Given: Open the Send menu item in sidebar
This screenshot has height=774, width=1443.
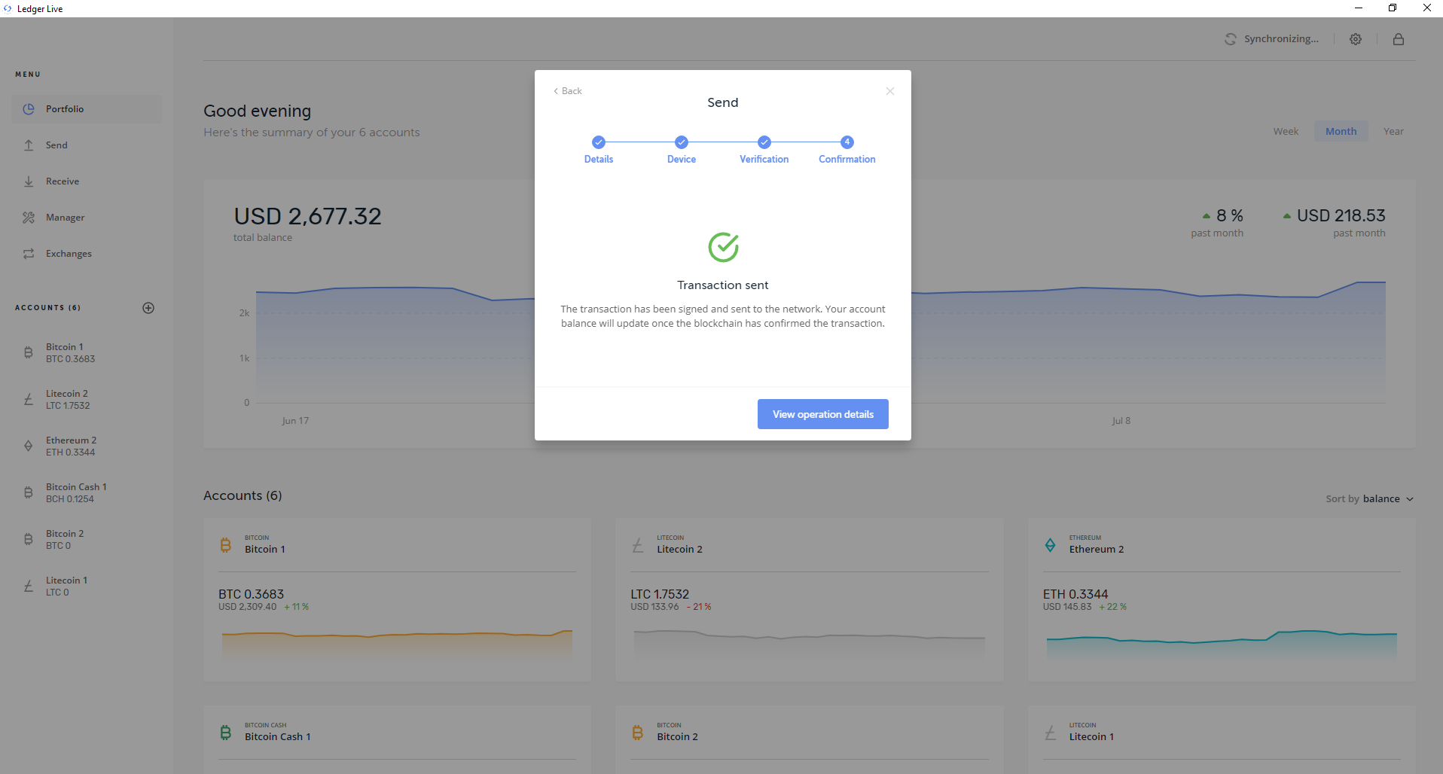Looking at the screenshot, I should pyautogui.click(x=87, y=145).
